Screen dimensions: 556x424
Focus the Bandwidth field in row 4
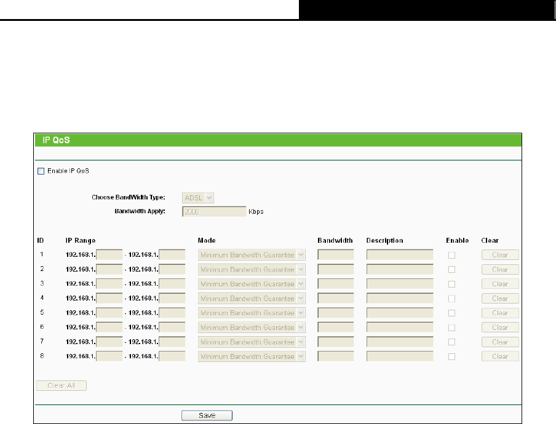[335, 298]
